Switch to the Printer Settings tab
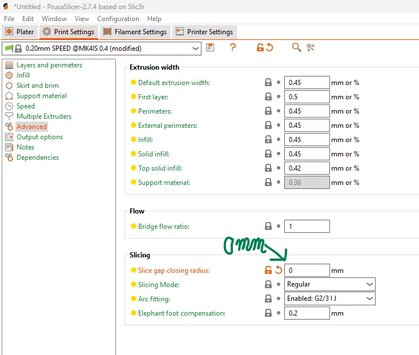This screenshot has width=419, height=355. click(204, 32)
